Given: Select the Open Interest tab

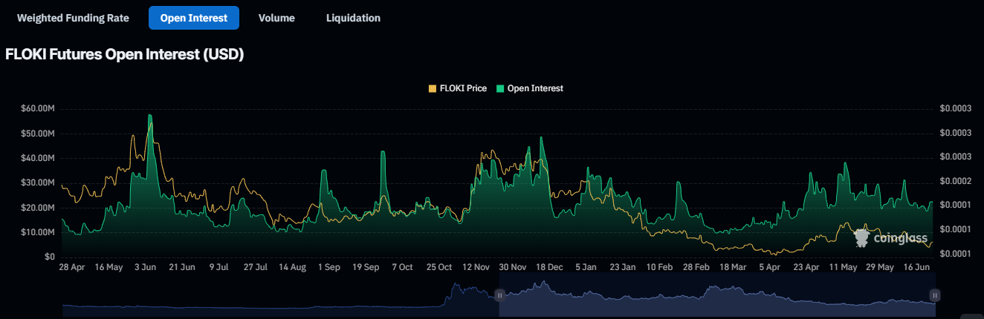Looking at the screenshot, I should tap(194, 18).
